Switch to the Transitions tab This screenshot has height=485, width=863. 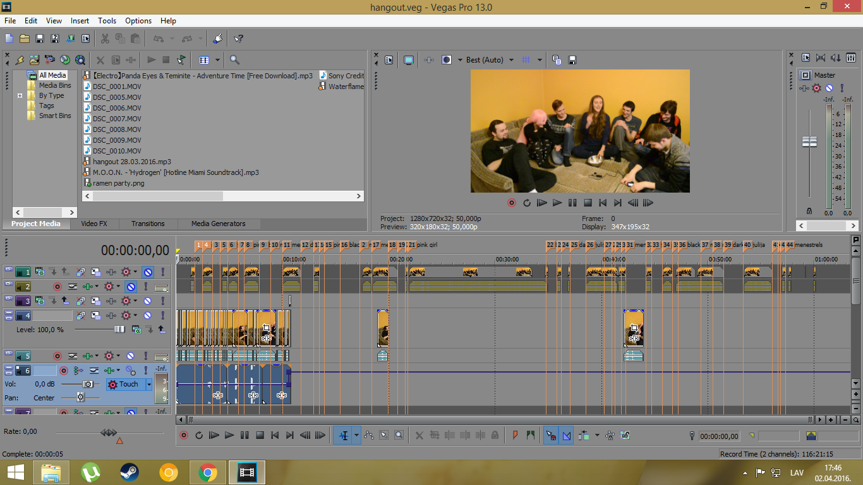[148, 224]
